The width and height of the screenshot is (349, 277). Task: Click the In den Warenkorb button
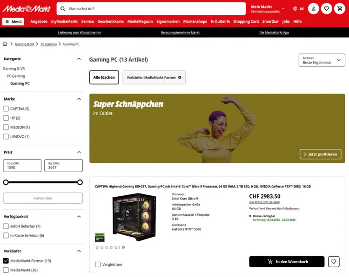(287, 262)
